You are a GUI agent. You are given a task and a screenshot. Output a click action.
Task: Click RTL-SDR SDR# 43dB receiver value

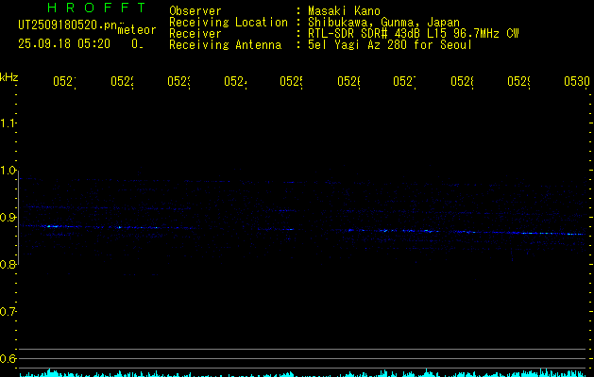(365, 34)
